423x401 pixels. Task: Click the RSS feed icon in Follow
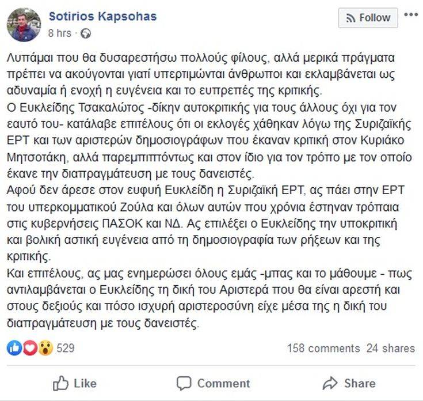(x=350, y=18)
